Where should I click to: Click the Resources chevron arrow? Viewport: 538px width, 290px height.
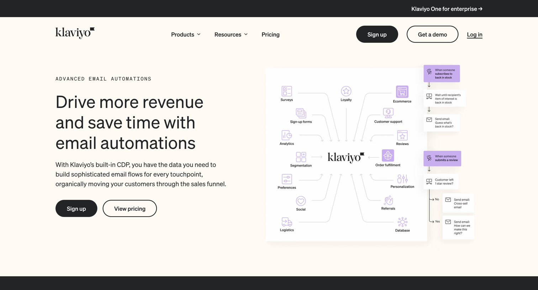point(246,35)
